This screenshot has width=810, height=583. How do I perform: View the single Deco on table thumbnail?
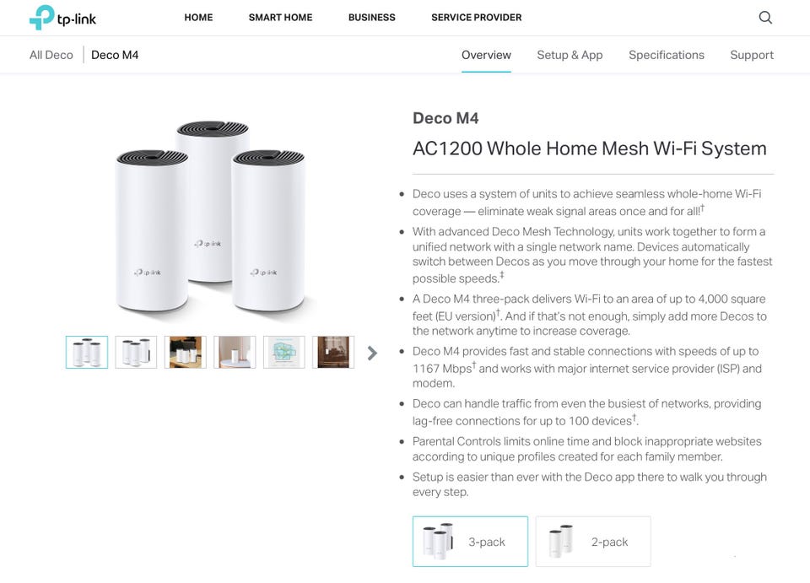coord(235,352)
